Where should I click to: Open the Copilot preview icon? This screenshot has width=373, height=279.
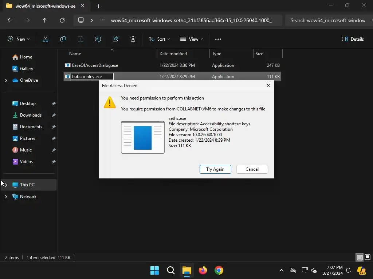coord(361,270)
